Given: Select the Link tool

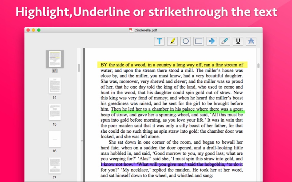Looking at the screenshot, I should click(x=225, y=41).
